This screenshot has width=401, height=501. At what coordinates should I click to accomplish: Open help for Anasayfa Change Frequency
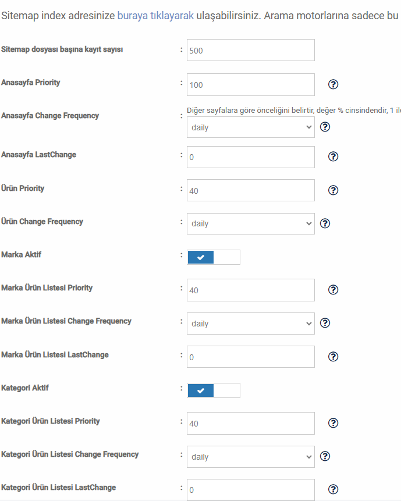325,127
